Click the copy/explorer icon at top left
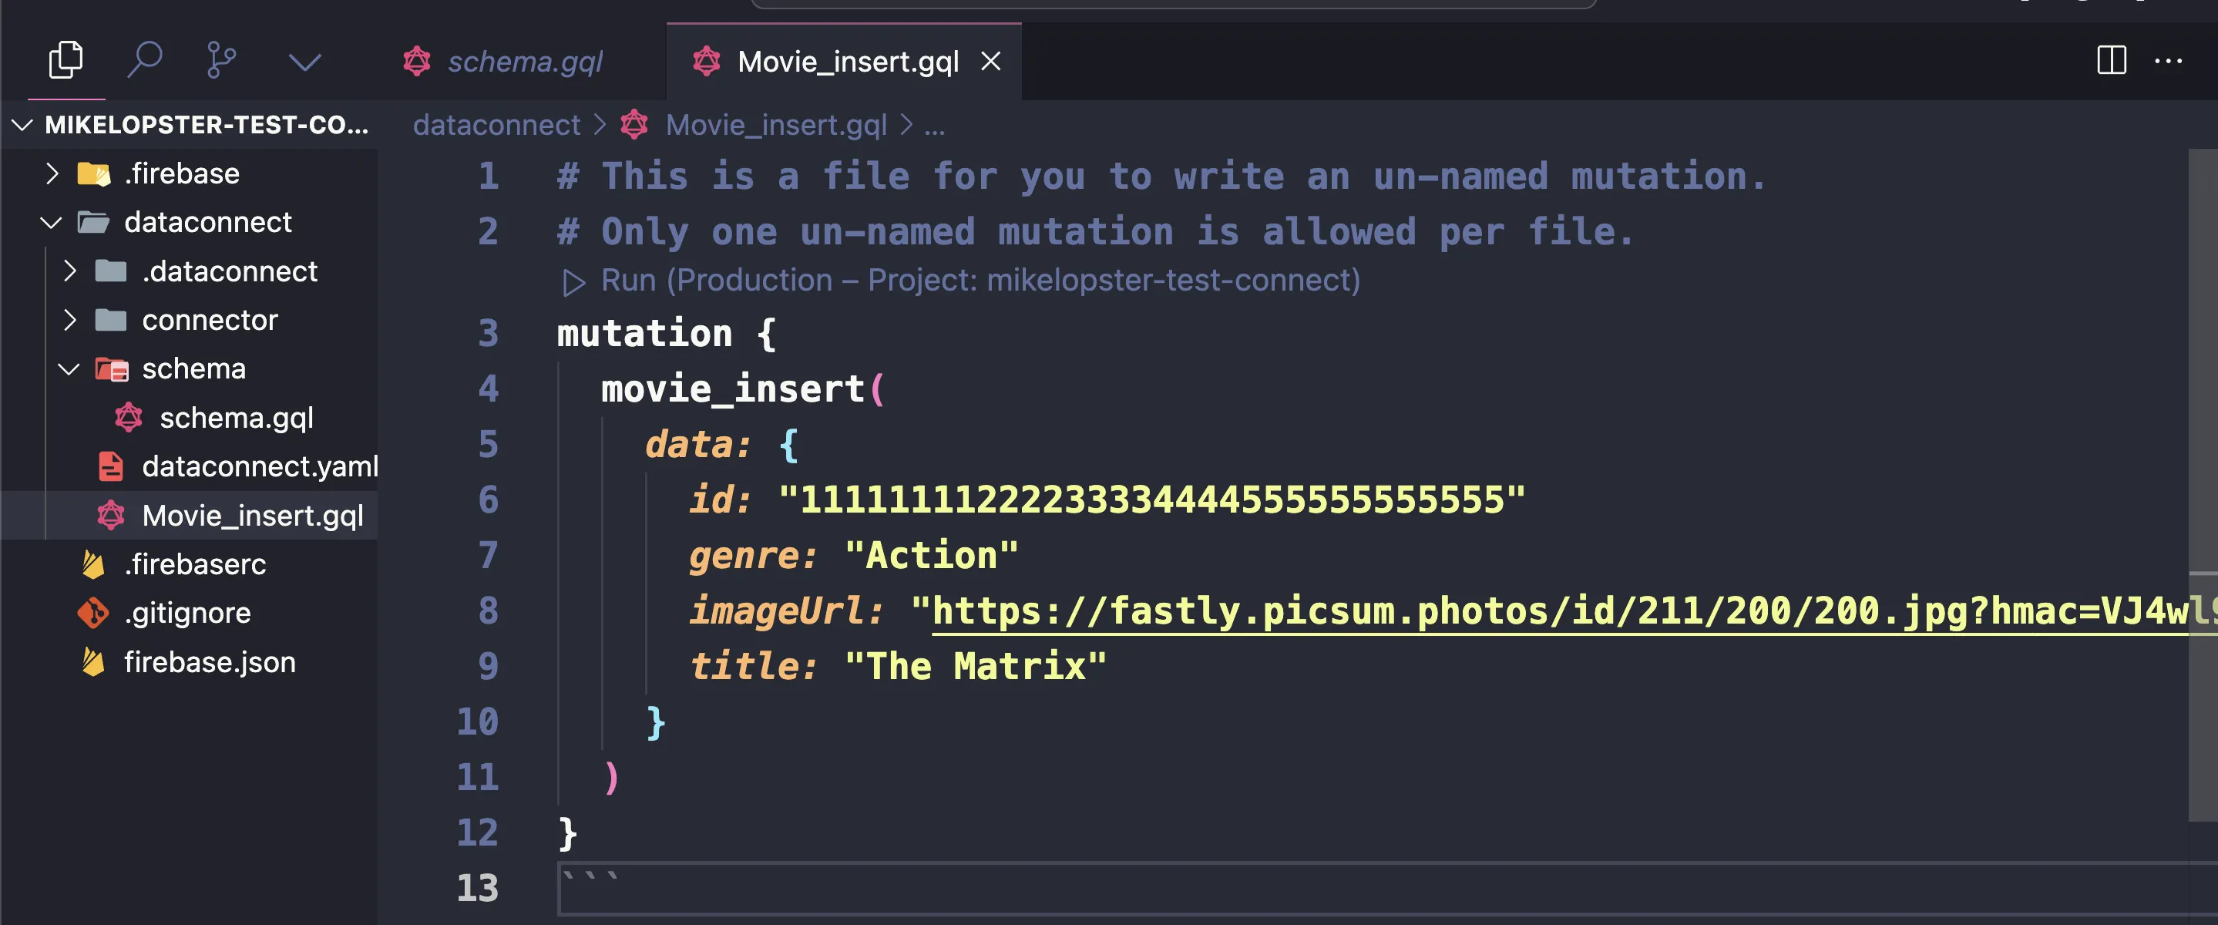This screenshot has height=925, width=2218. click(x=66, y=59)
